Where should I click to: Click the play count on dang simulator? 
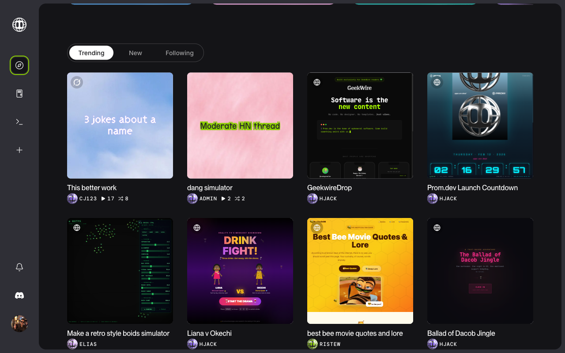(226, 199)
